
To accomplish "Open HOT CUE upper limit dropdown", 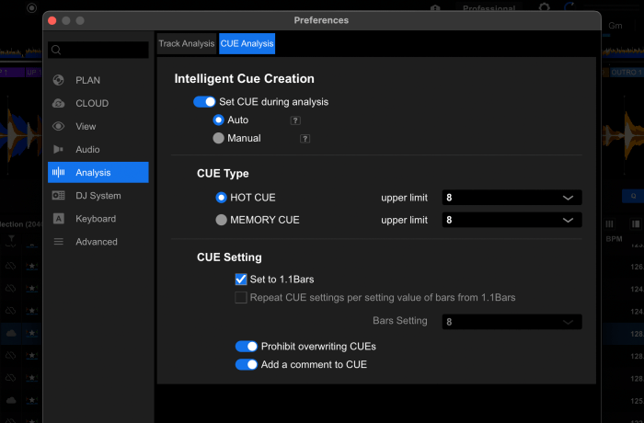I will 512,198.
